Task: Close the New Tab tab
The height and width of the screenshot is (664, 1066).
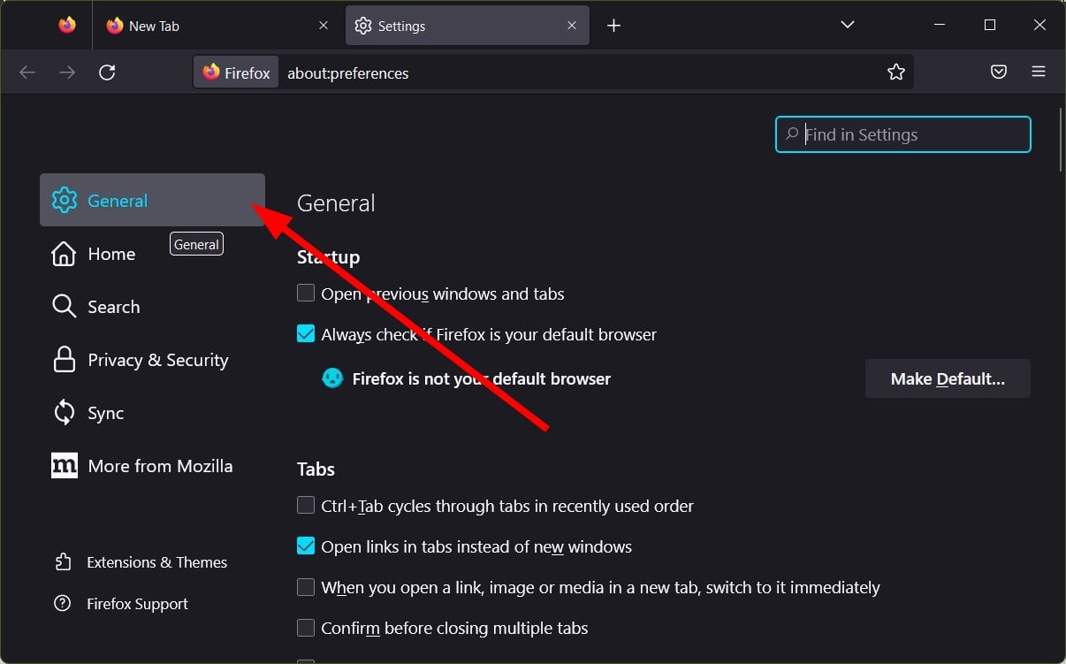Action: point(324,26)
